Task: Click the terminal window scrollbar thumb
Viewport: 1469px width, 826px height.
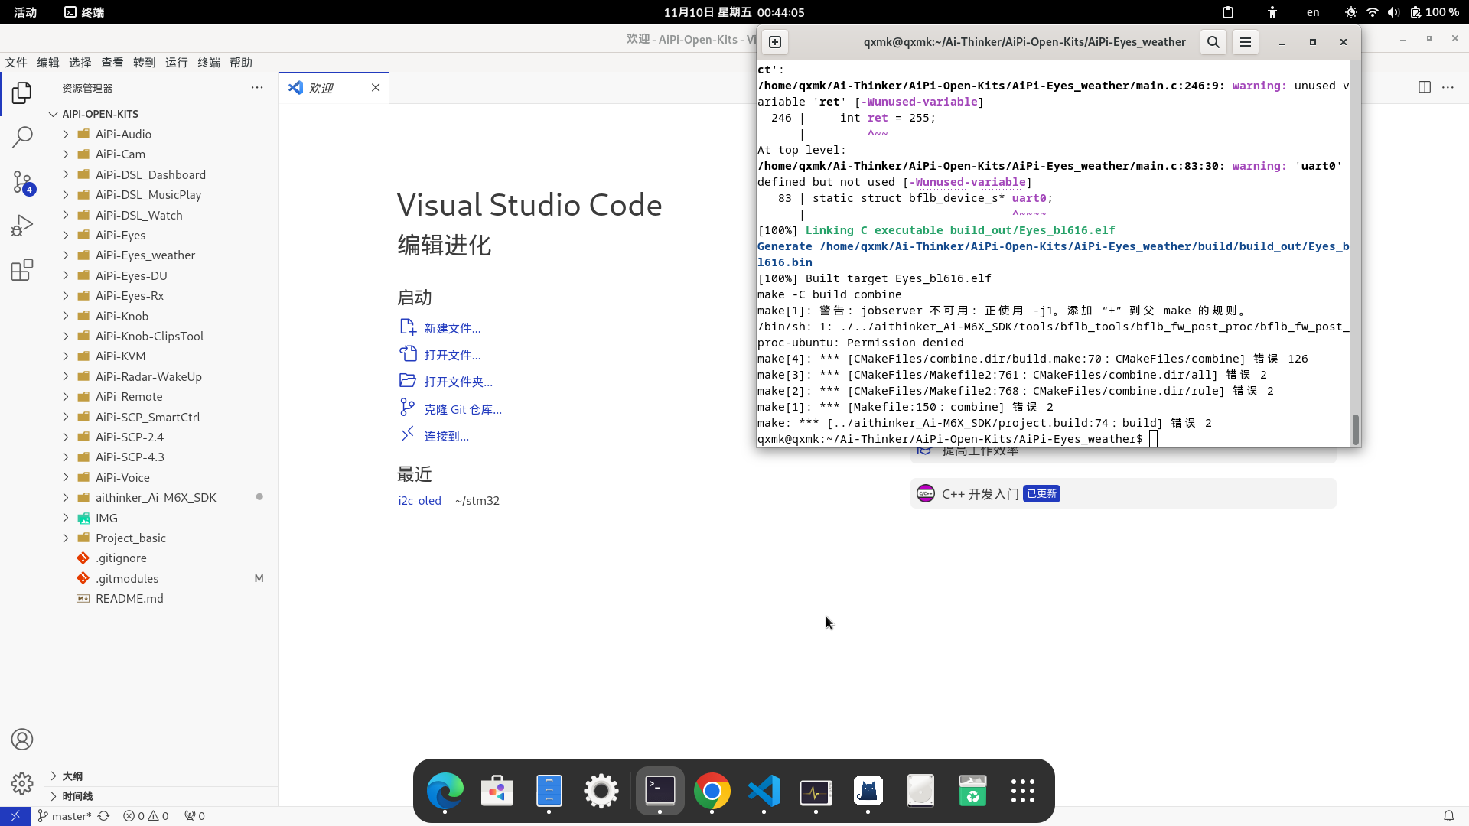Action: click(x=1355, y=429)
